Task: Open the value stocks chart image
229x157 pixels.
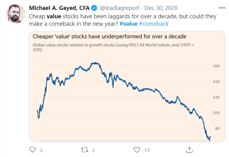Action: point(127,86)
